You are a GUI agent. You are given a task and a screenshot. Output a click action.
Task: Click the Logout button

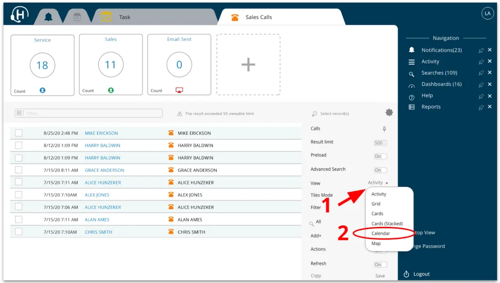(417, 274)
